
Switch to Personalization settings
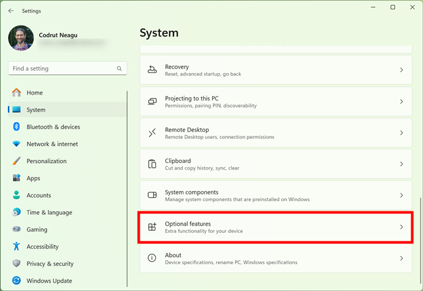(46, 161)
